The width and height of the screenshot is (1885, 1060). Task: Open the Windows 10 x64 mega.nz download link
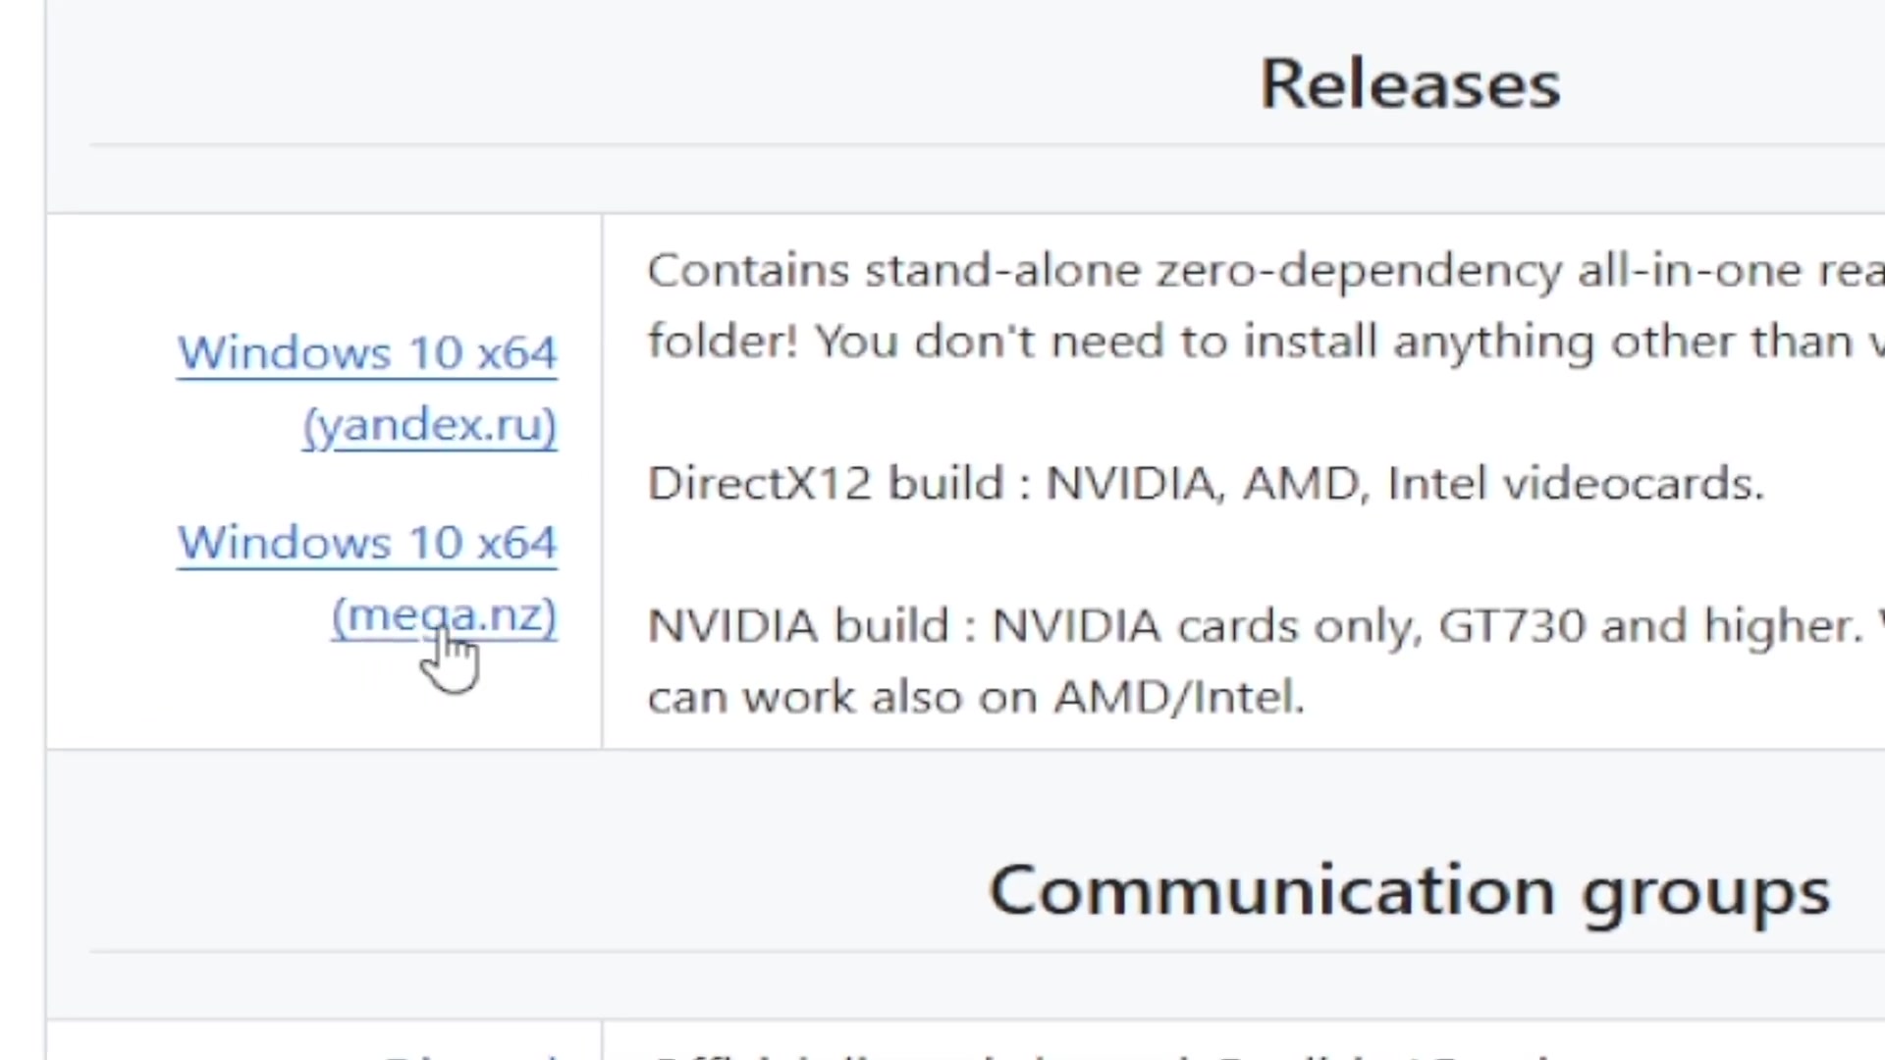[367, 543]
